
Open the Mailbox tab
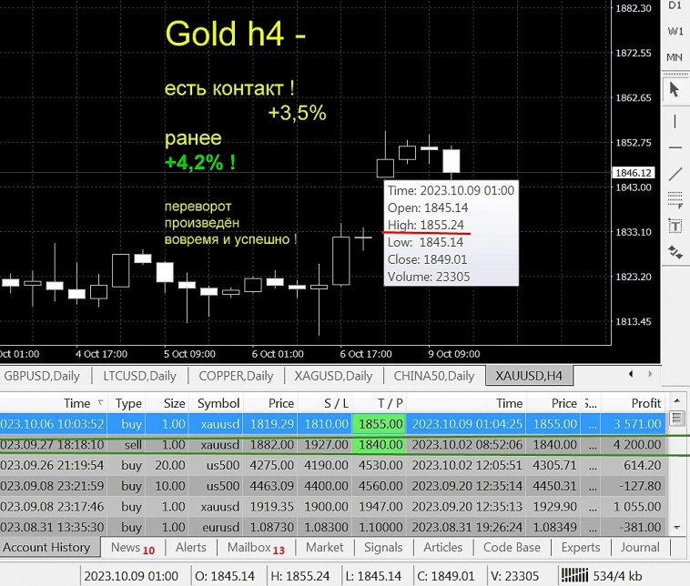[256, 548]
